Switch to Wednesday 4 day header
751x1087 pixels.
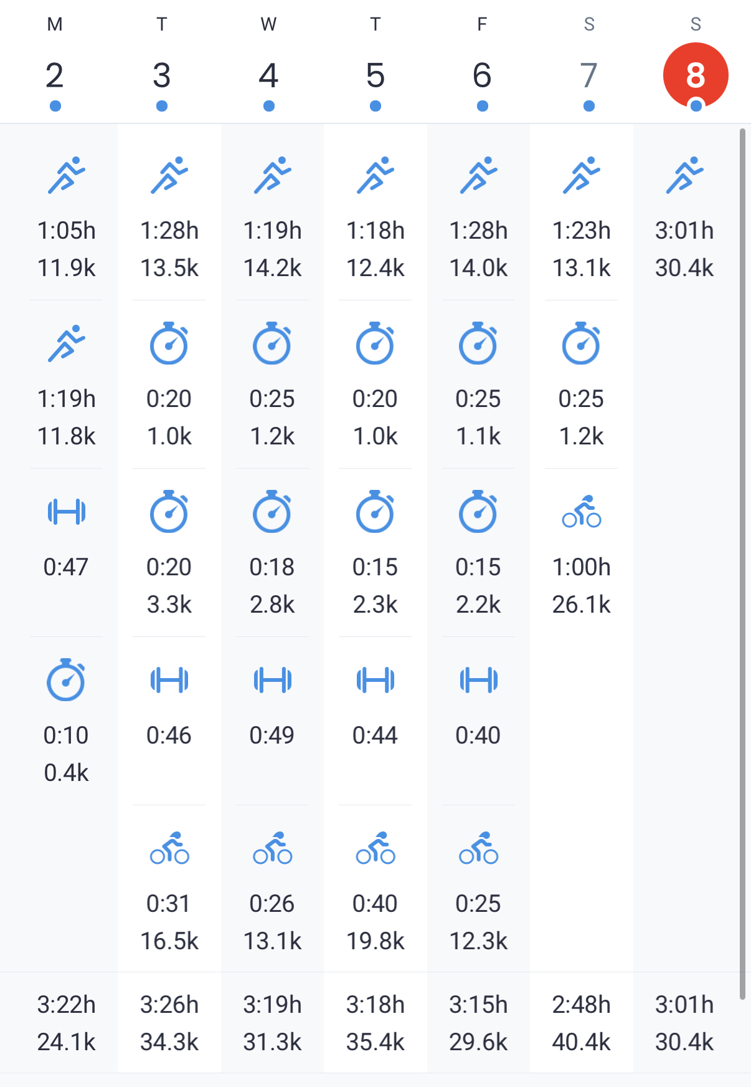click(268, 75)
